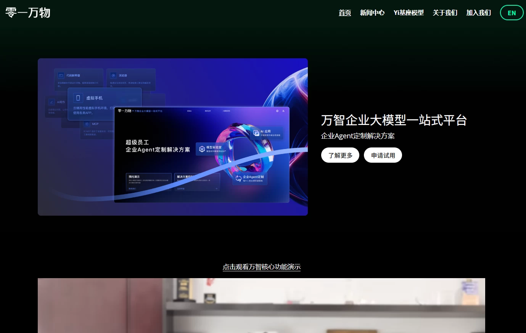This screenshot has width=526, height=333.
Task: Click the 代码解释器 card icon
Action: [61, 75]
